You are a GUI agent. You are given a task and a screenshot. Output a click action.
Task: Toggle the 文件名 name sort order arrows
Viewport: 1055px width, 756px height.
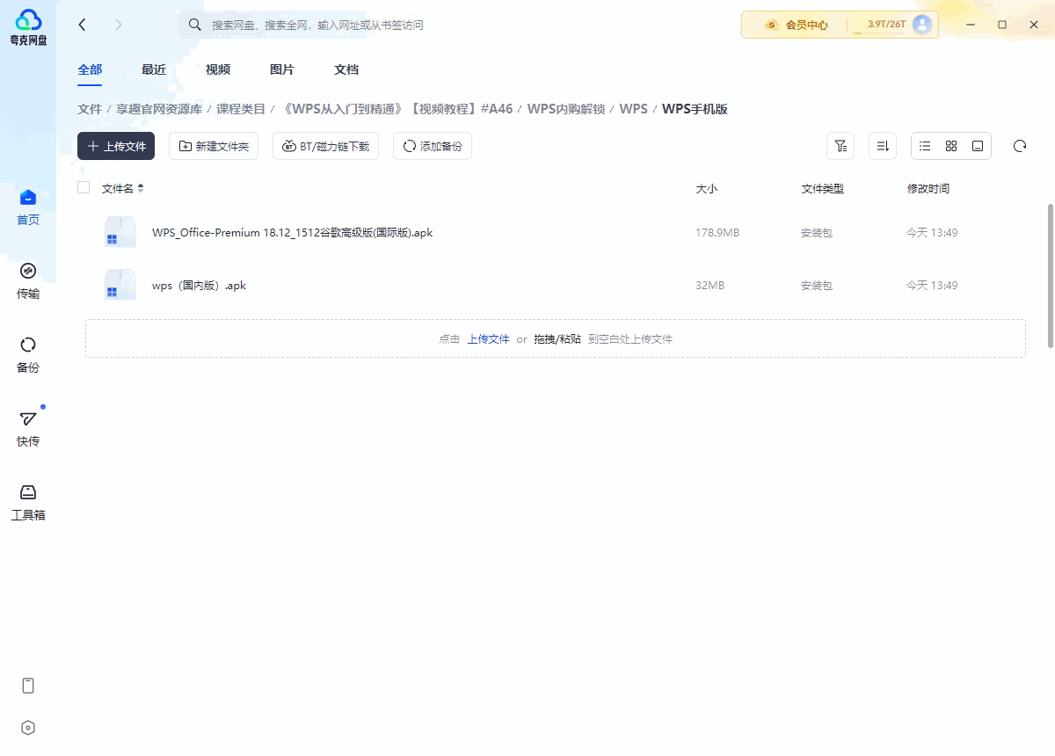[141, 187]
